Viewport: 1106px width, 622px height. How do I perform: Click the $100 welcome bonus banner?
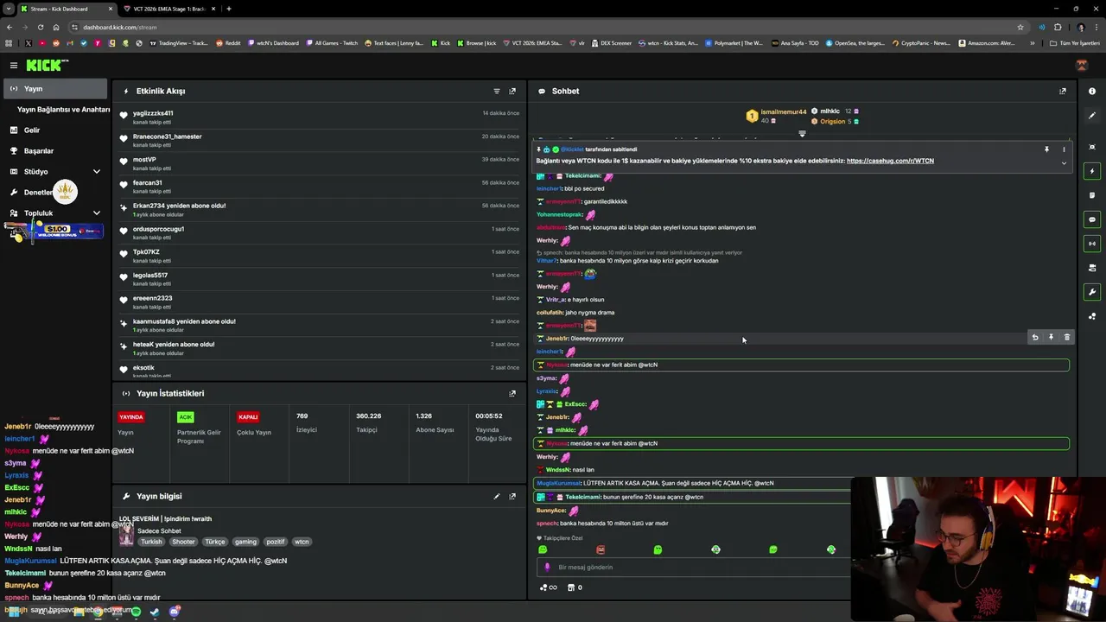point(54,231)
